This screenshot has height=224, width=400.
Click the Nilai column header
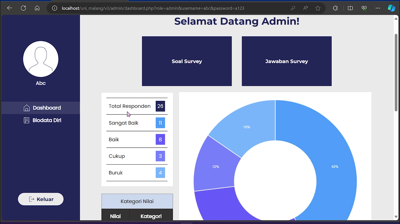pyautogui.click(x=116, y=216)
